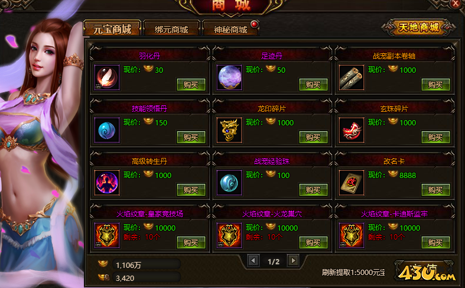Click the 战宠经验珠 teal orb icon
Viewport: 465px width, 288px height.
tap(229, 183)
